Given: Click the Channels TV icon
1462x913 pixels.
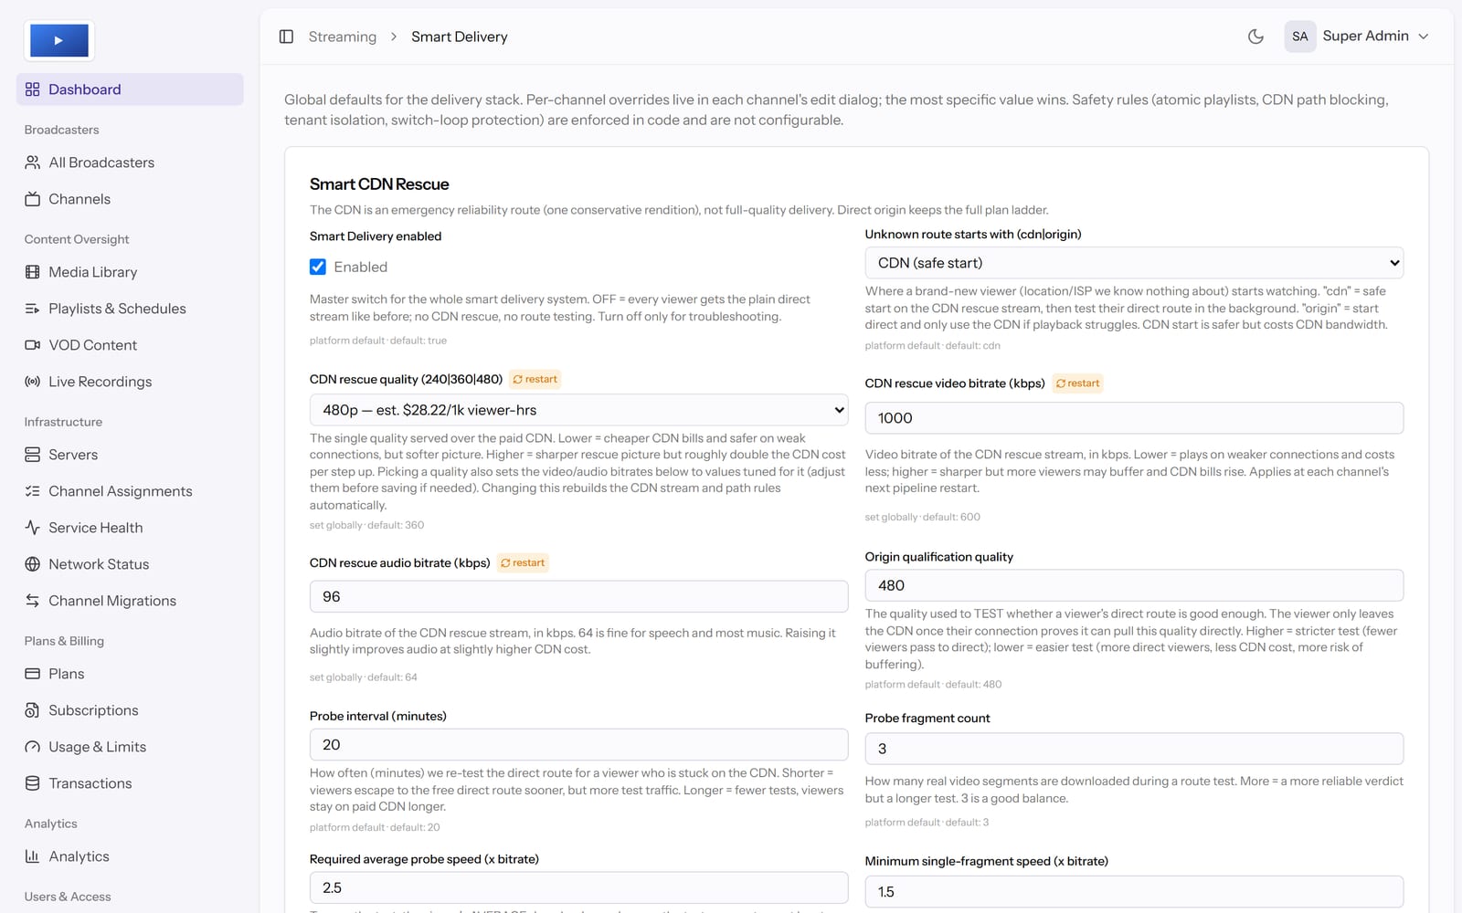Looking at the screenshot, I should [33, 199].
